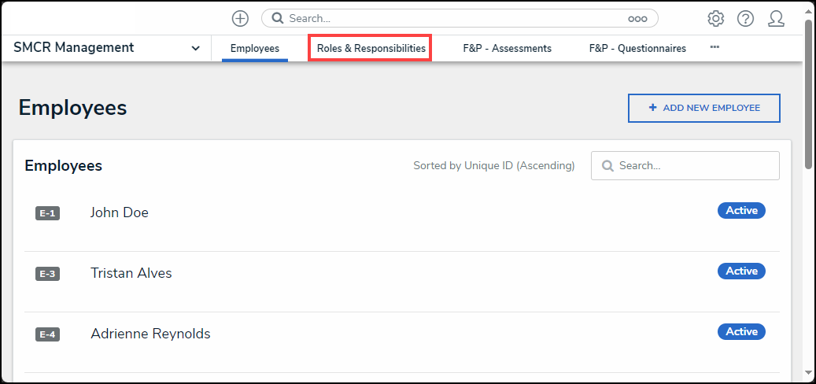Open the F&P - Questionnaires tab
816x384 pixels.
(x=637, y=48)
